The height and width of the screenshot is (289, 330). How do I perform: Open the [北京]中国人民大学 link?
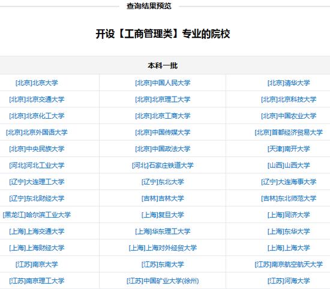coord(163,83)
